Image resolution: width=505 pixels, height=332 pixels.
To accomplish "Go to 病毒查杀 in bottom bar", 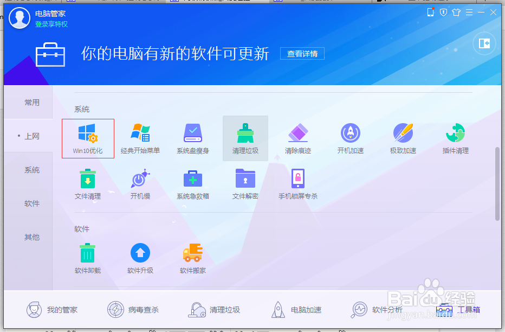I will [x=133, y=310].
